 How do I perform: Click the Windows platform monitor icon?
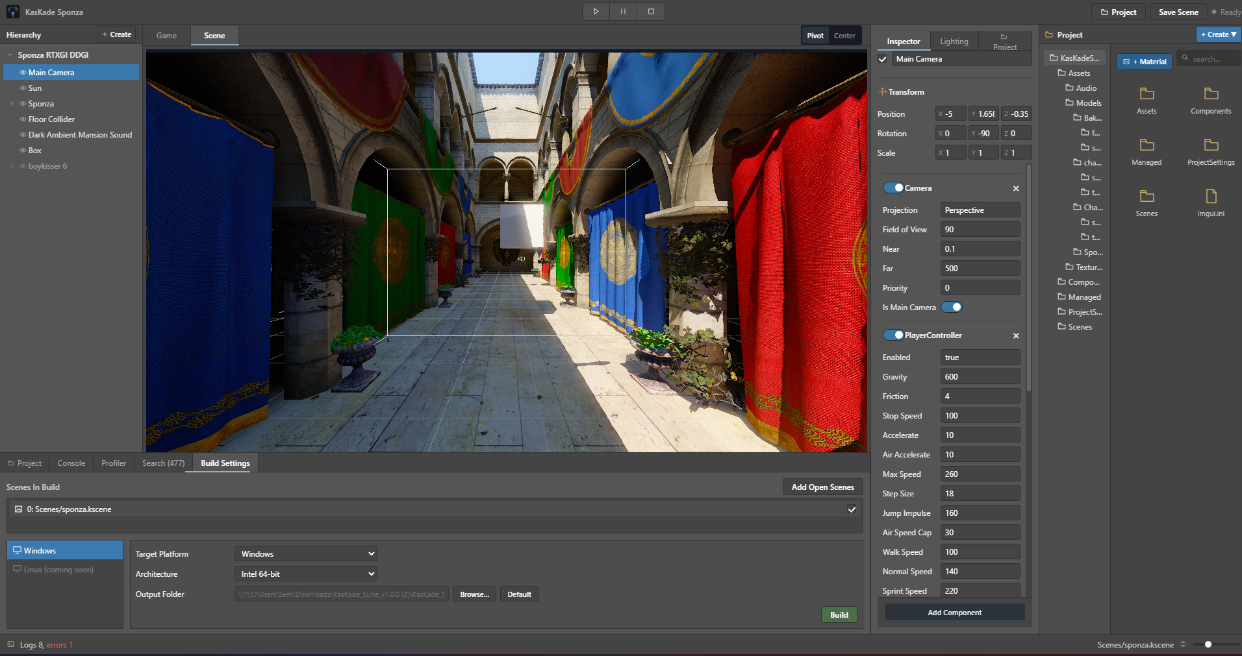[18, 550]
